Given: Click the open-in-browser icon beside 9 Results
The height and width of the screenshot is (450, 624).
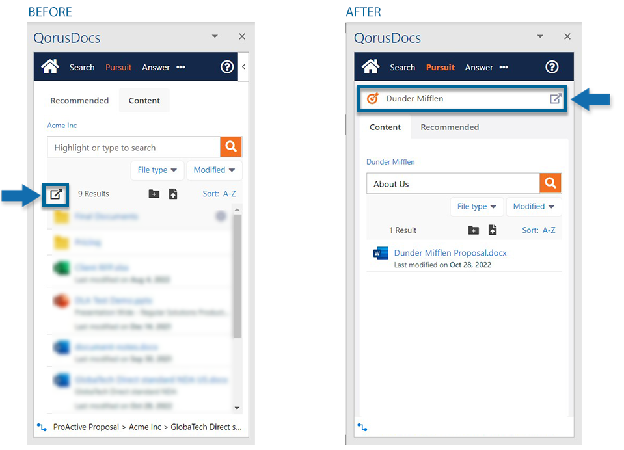Looking at the screenshot, I should click(x=57, y=194).
